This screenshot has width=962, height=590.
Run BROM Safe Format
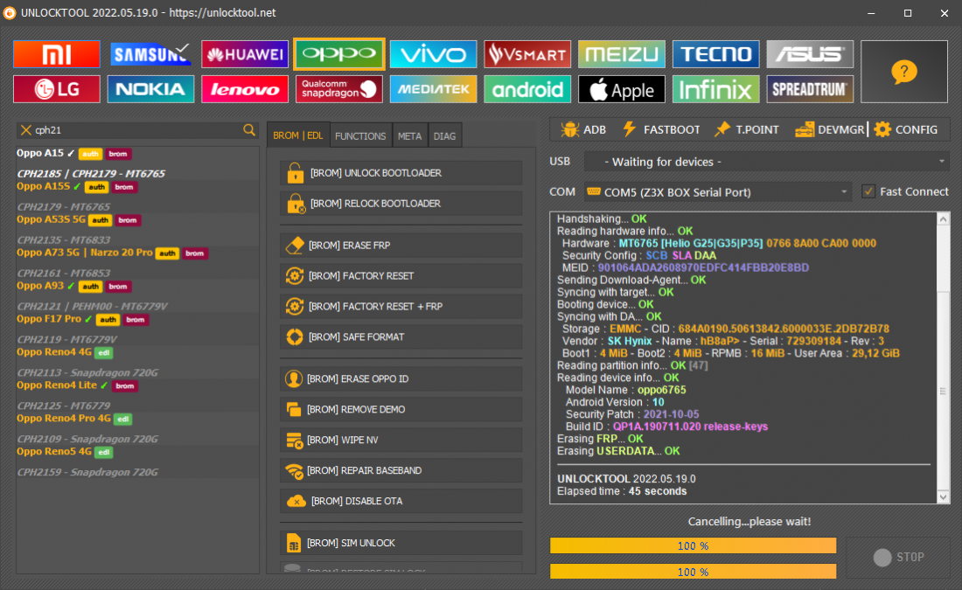pyautogui.click(x=401, y=337)
